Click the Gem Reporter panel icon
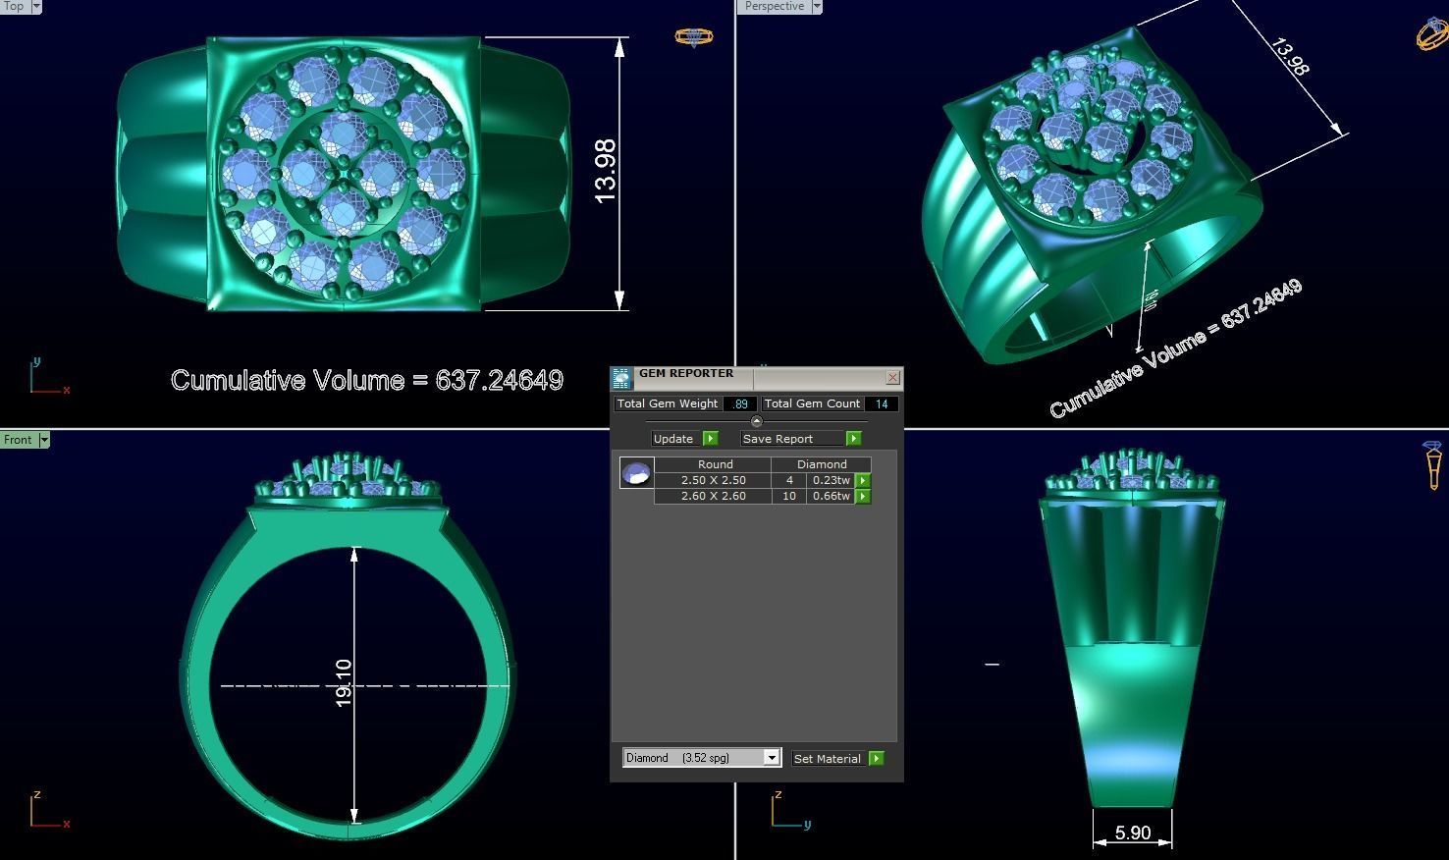The height and width of the screenshot is (860, 1449). [620, 378]
